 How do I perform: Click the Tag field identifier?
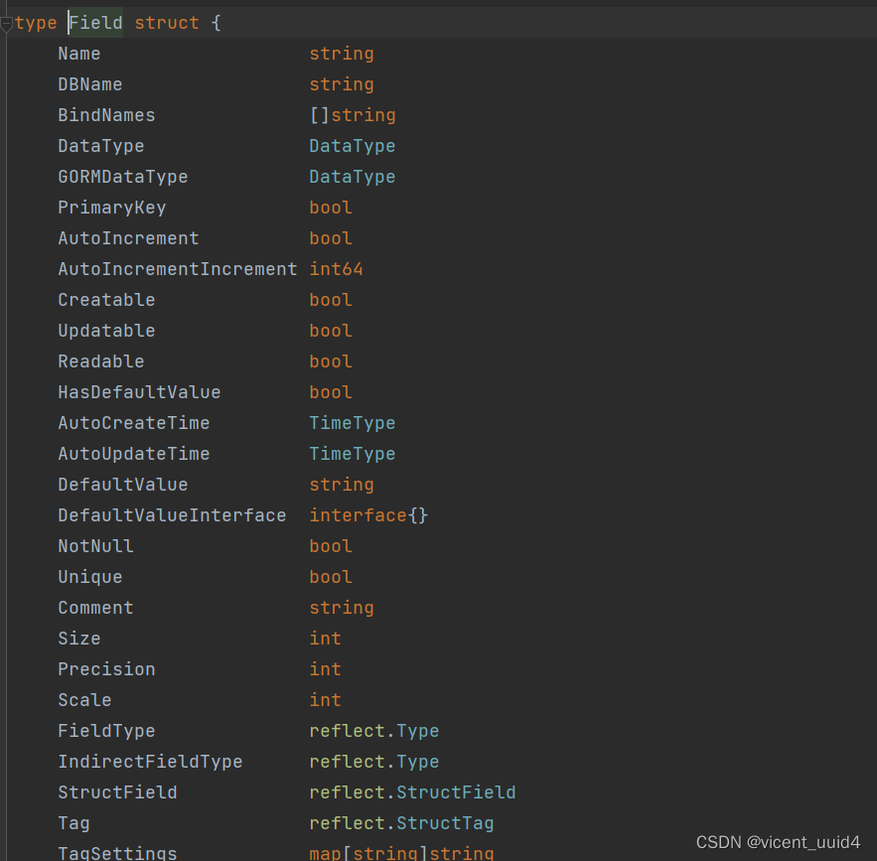point(73,822)
